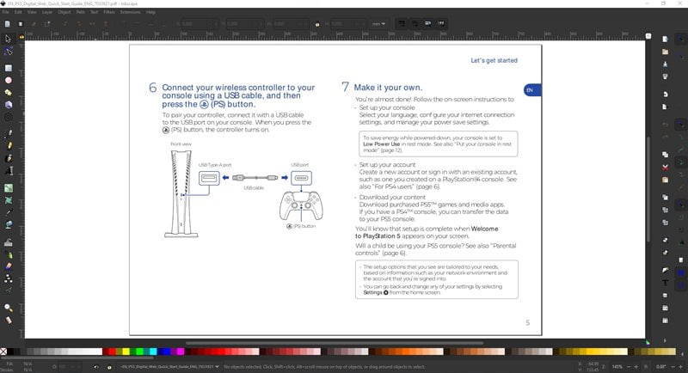
Task: Select the Paint bucket tool
Action: click(x=8, y=225)
